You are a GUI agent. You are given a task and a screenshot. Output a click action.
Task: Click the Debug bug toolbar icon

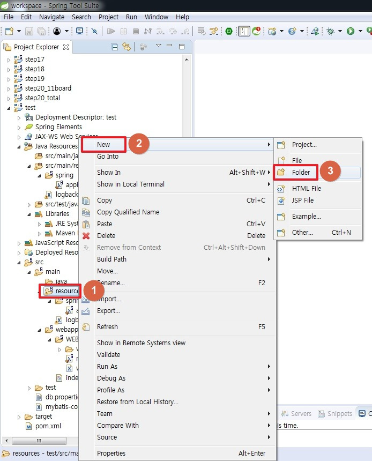pyautogui.click(x=331, y=31)
